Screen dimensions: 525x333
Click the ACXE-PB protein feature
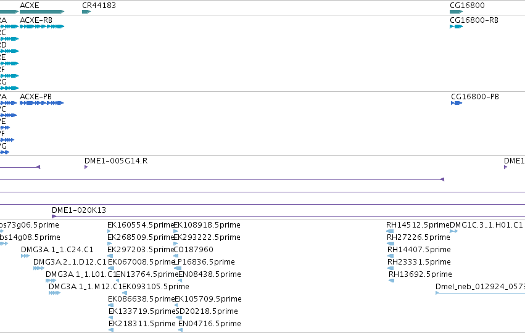41,103
